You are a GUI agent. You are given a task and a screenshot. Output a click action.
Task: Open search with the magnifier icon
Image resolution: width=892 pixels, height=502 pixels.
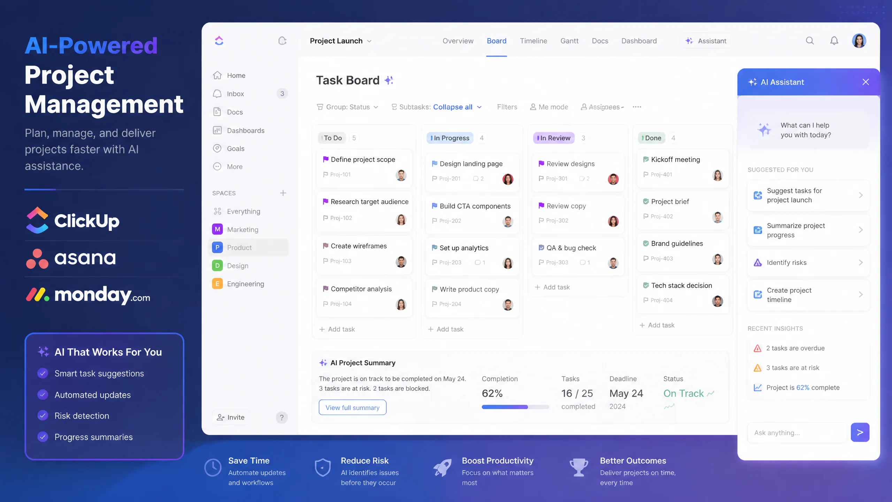coord(810,41)
